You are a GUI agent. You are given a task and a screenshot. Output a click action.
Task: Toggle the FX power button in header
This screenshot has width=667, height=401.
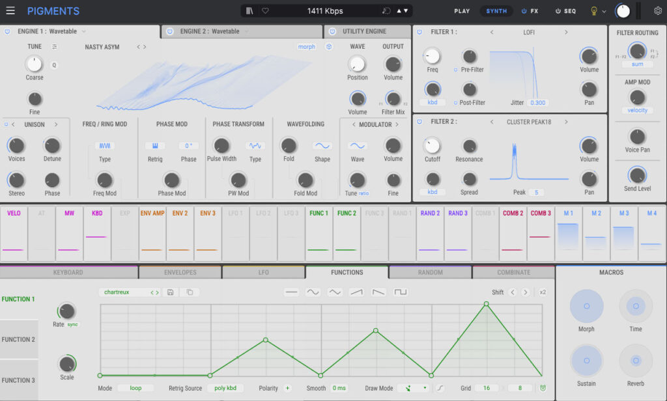pos(524,11)
